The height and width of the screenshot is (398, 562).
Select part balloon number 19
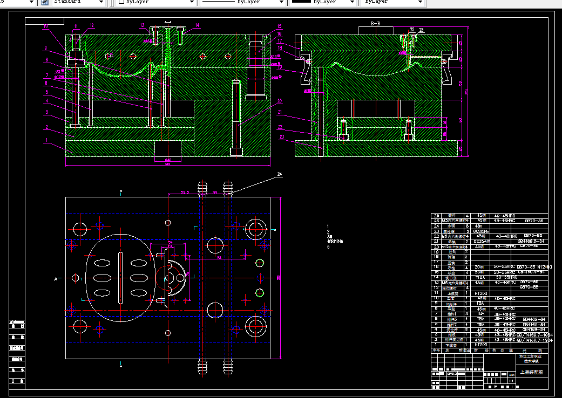pyautogui.click(x=280, y=67)
